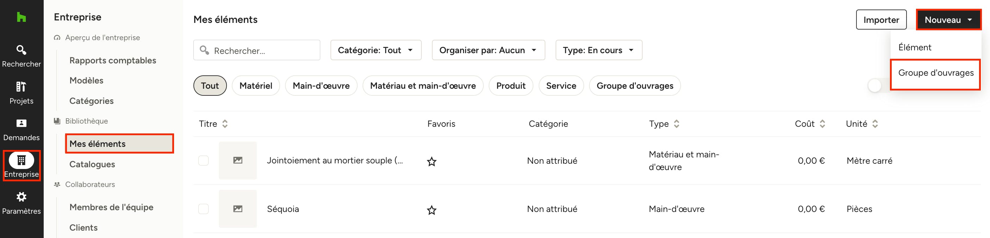Select the Séquoia row checkbox
990x238 pixels.
coord(203,209)
